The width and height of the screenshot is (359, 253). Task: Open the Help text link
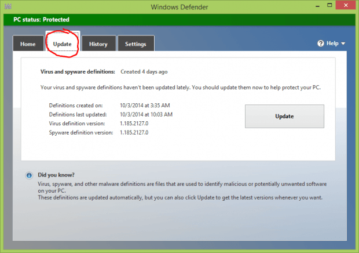click(x=332, y=44)
